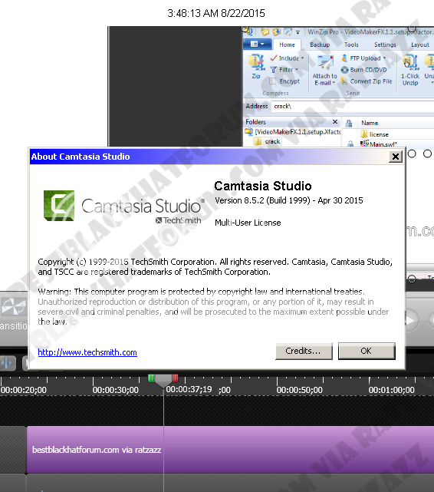Click the Name column header in WinZip
Image resolution: width=434 pixels, height=492 pixels.
click(370, 123)
